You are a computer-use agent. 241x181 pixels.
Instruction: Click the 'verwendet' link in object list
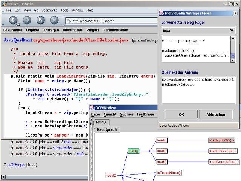click(63, 148)
